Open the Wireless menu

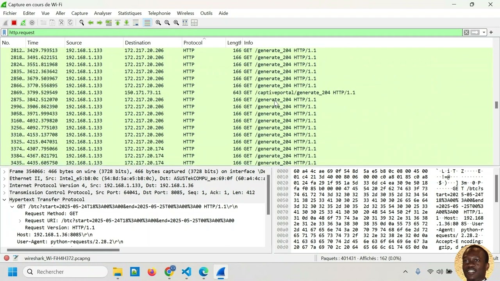coord(185,13)
